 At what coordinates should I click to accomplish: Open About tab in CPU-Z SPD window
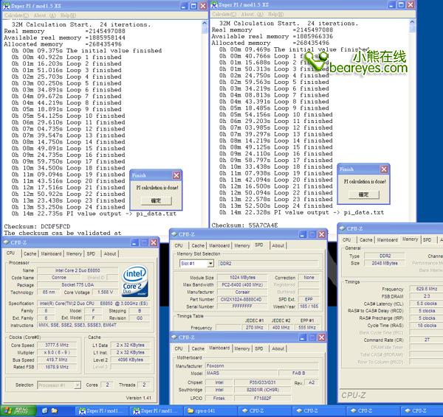point(278,245)
